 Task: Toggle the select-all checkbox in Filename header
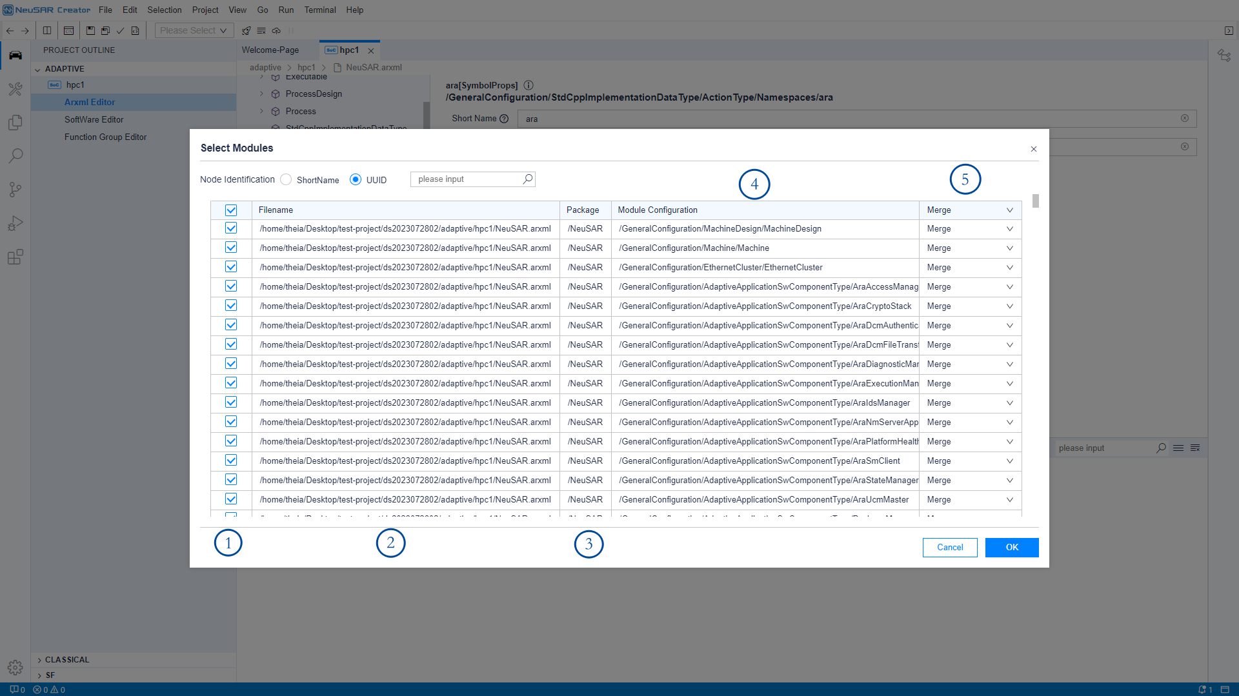coord(231,210)
